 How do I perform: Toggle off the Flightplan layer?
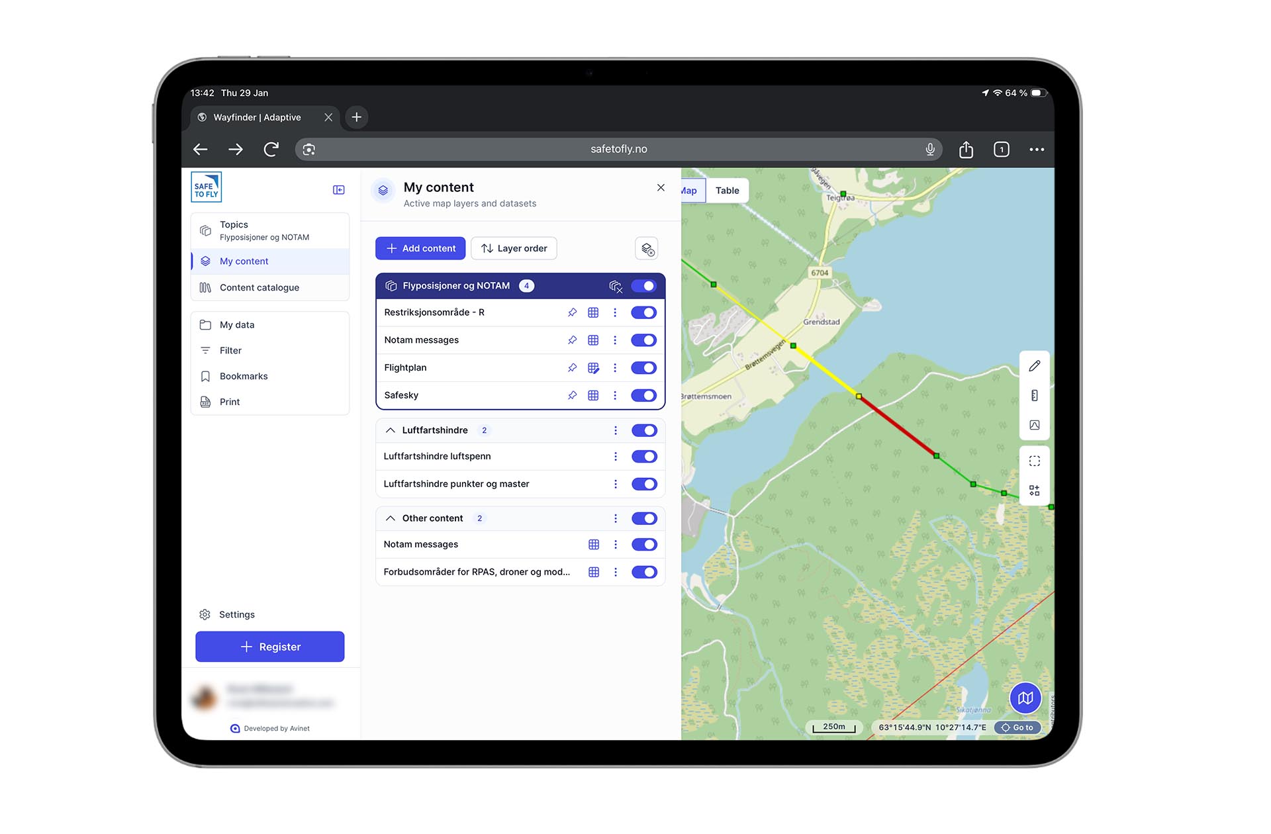tap(643, 368)
